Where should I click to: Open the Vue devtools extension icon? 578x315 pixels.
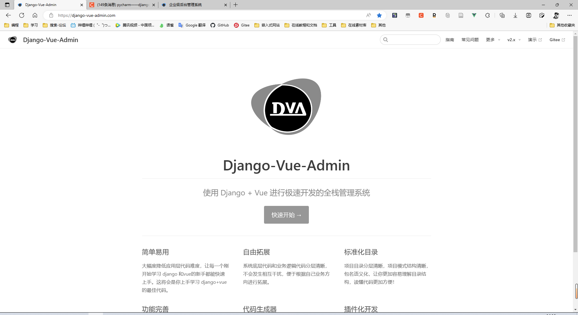click(x=474, y=15)
